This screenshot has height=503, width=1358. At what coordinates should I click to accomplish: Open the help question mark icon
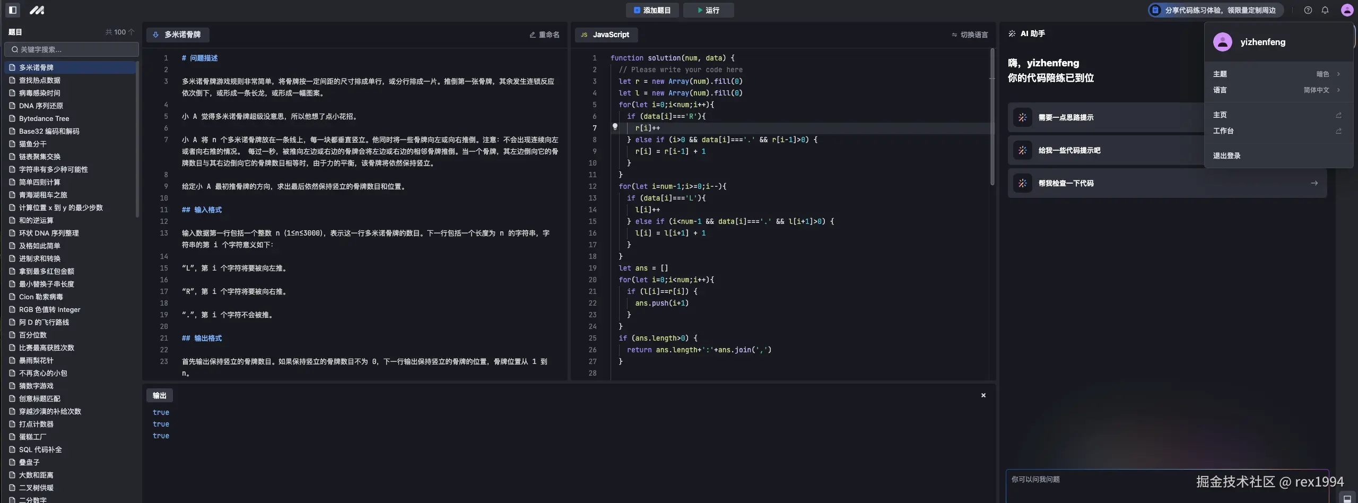(x=1307, y=10)
